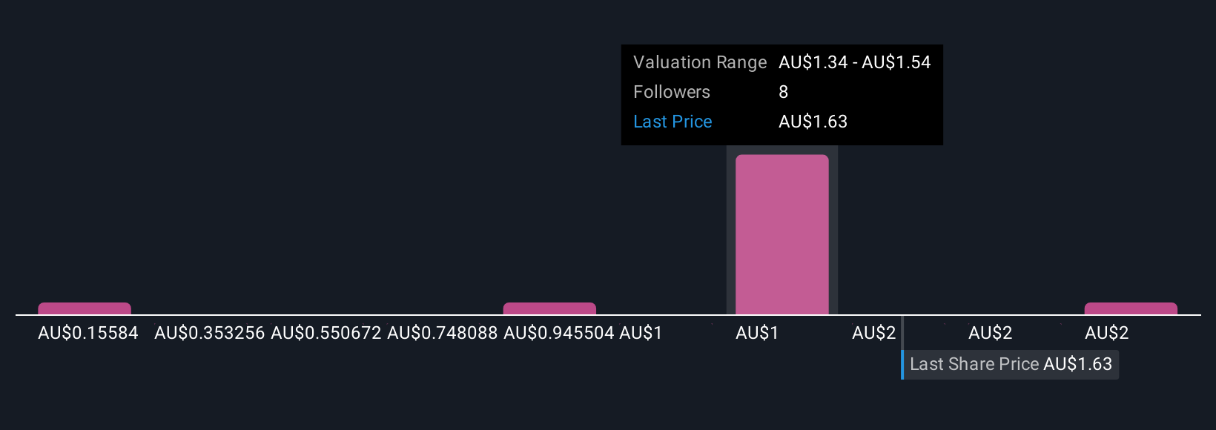Click the Valuation Range label in the tooltip
1216x430 pixels.
(700, 62)
